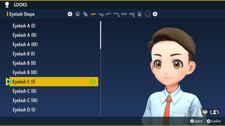Viewport: 225px width, 126px height.
Task: Click the eyelash list scrollbar thumb
Action: click(x=101, y=35)
